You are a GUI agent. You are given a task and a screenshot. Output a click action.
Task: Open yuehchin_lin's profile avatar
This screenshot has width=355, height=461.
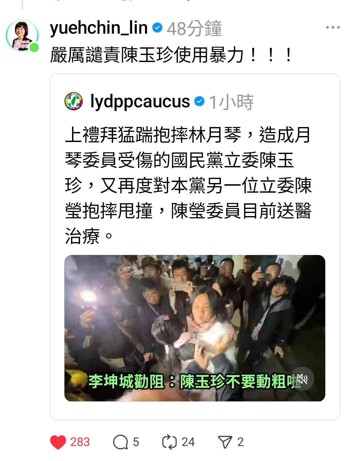(x=22, y=35)
